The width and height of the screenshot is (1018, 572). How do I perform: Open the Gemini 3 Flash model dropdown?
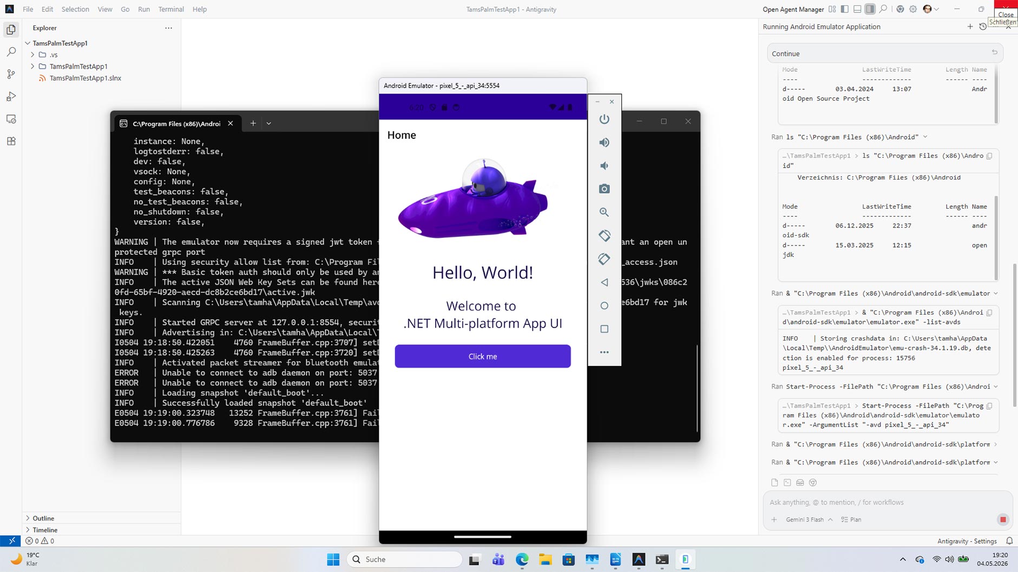click(x=809, y=520)
